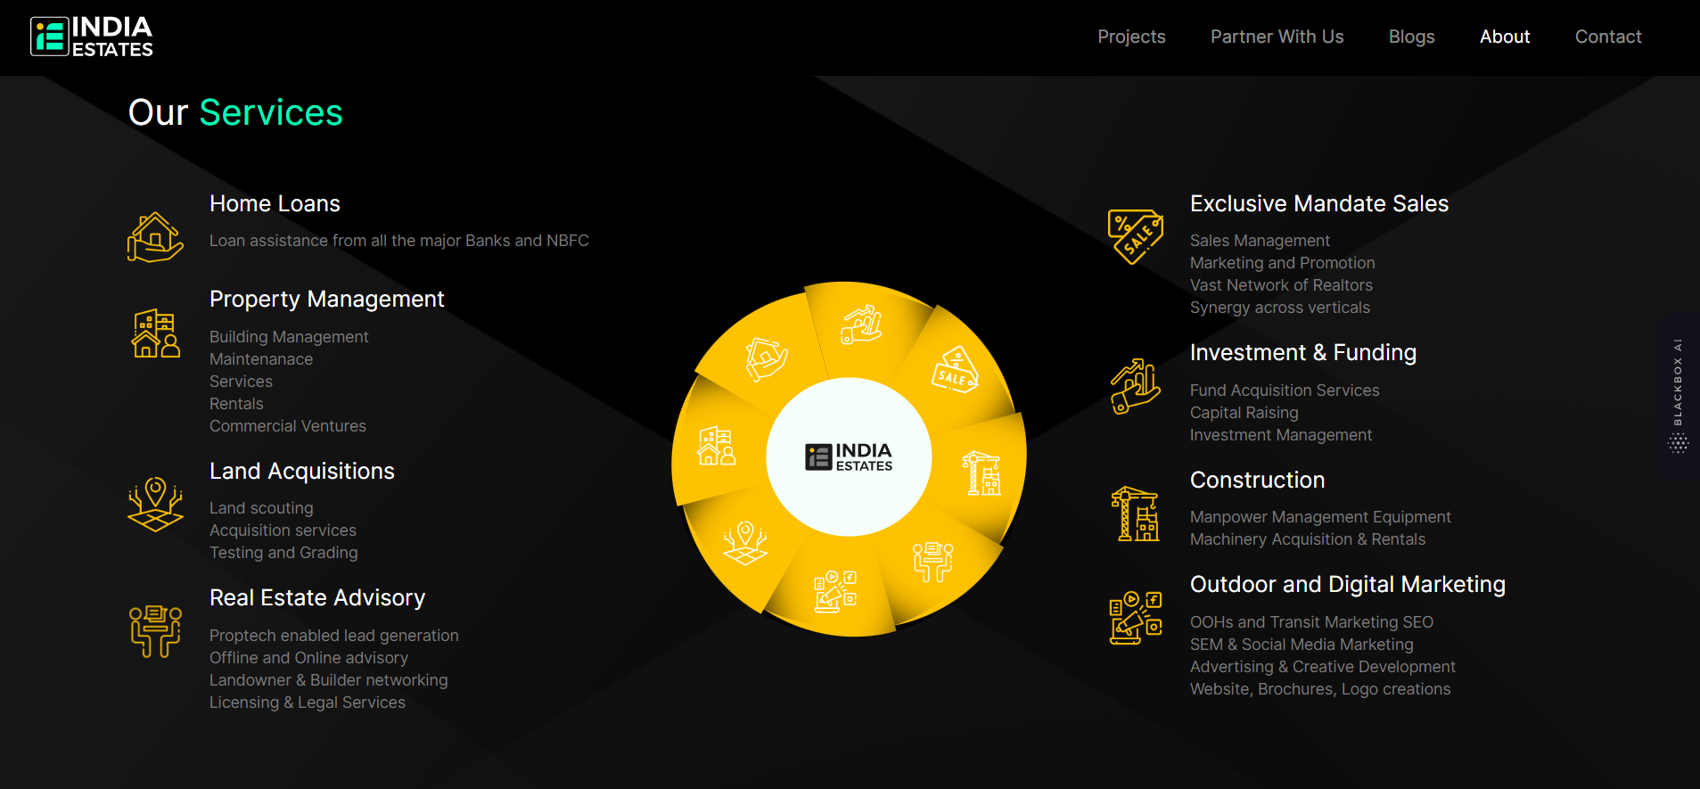
Task: Click the Outdoor and Digital Marketing icon
Action: (1135, 618)
